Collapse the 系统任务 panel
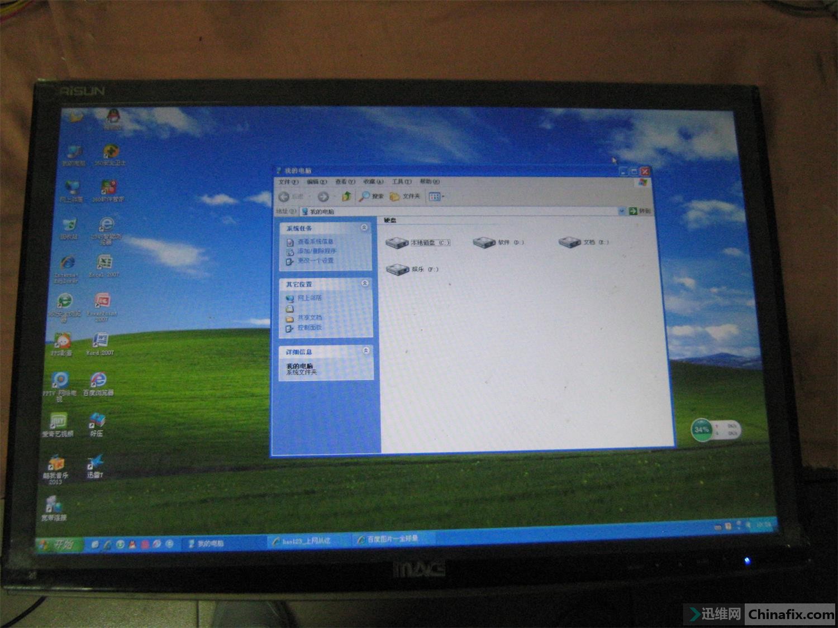The image size is (838, 628). [364, 228]
